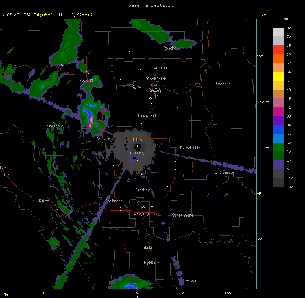Select the yellow diamond marker below Cochrane
The width and height of the screenshot is (305, 298).
coord(120,209)
